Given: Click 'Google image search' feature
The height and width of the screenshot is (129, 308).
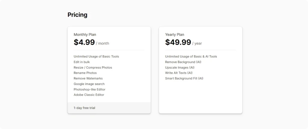Looking at the screenshot, I should 89,84.
